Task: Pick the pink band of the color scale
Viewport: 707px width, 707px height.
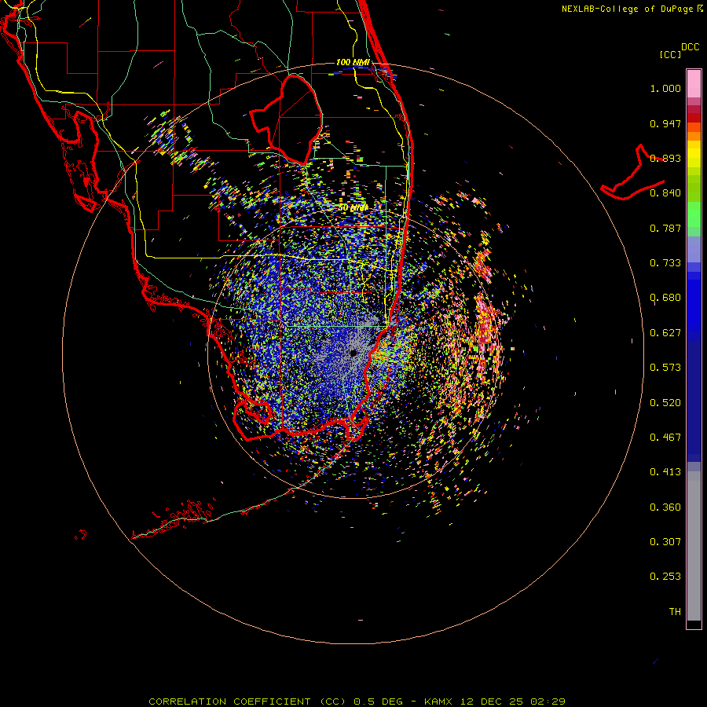Action: coord(694,84)
